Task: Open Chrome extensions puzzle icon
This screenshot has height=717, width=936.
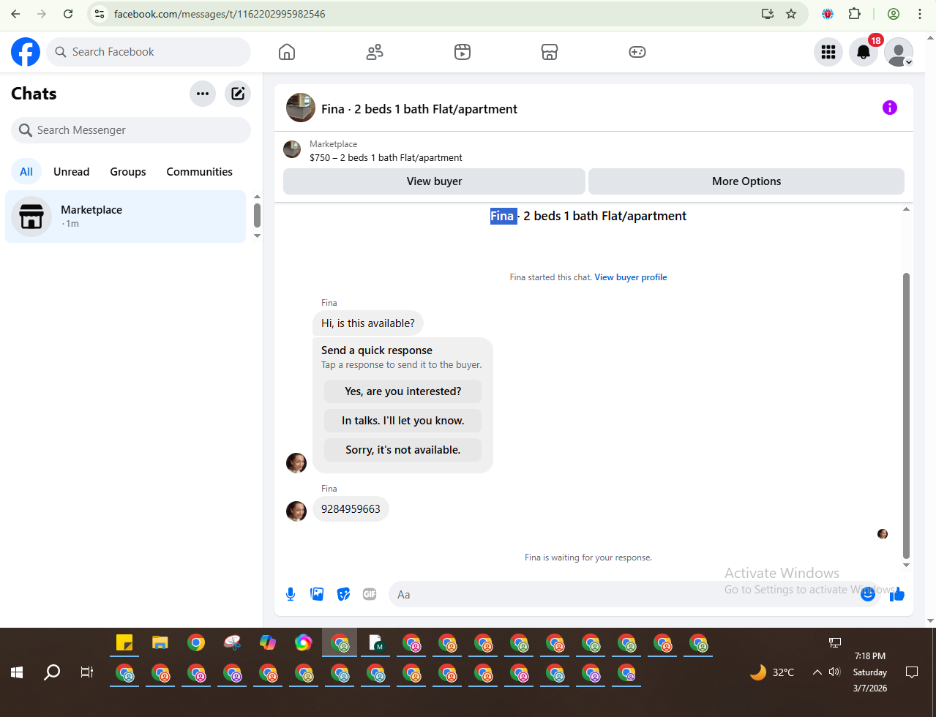Action: click(x=854, y=14)
